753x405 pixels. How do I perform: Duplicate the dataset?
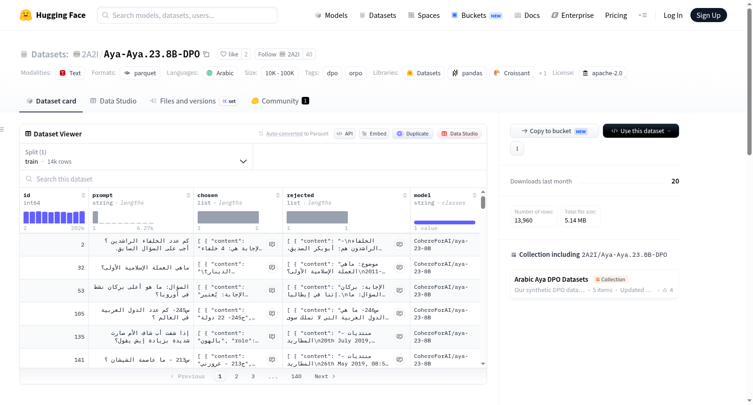[x=413, y=134]
